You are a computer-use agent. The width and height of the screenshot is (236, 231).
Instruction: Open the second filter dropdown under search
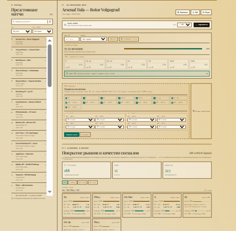coord(42,31)
